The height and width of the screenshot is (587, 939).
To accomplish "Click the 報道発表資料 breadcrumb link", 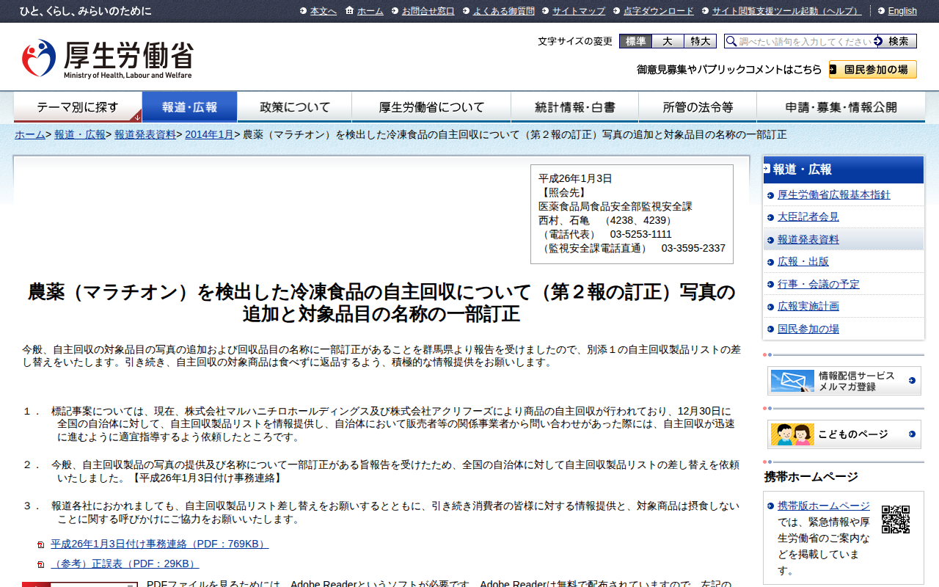I will coord(145,134).
